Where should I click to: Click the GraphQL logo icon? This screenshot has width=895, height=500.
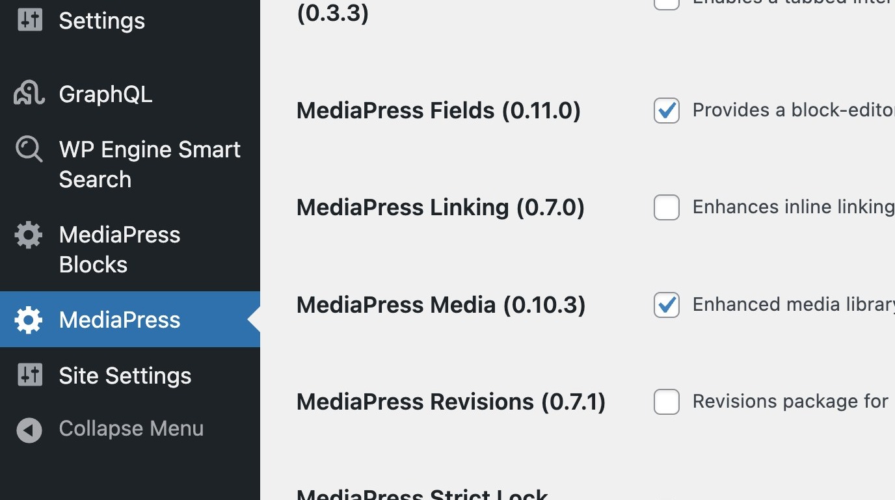pyautogui.click(x=29, y=94)
